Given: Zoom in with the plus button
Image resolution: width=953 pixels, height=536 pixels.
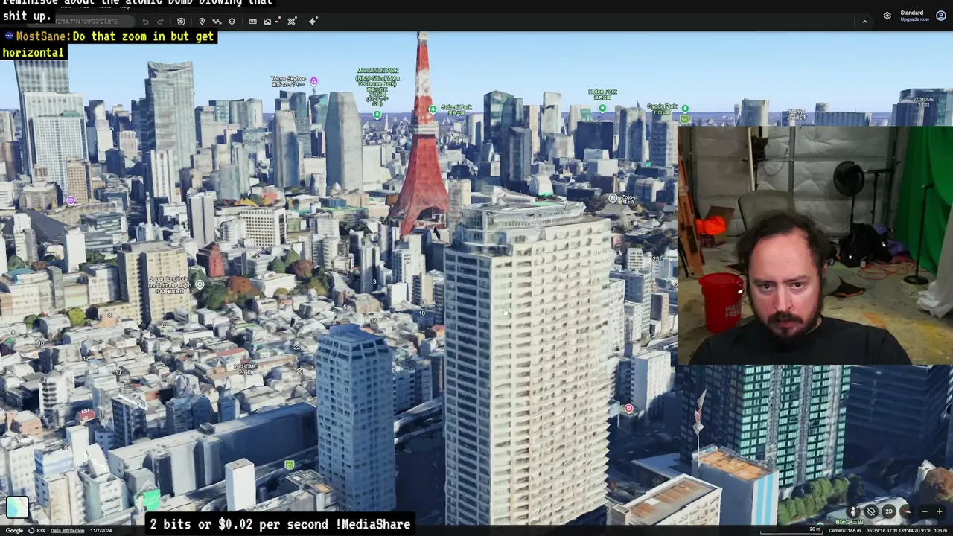Looking at the screenshot, I should (940, 511).
